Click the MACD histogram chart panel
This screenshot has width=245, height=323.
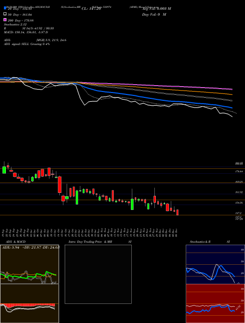[x=29, y=303]
